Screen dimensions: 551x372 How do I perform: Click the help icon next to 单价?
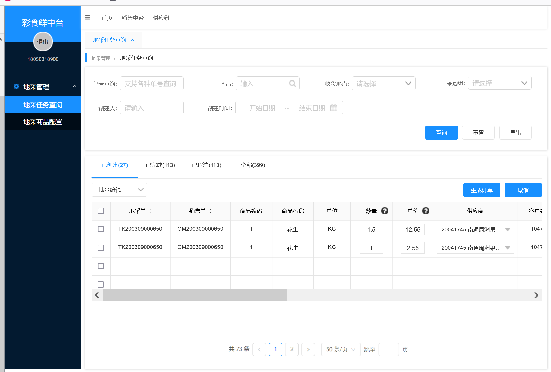(x=426, y=211)
